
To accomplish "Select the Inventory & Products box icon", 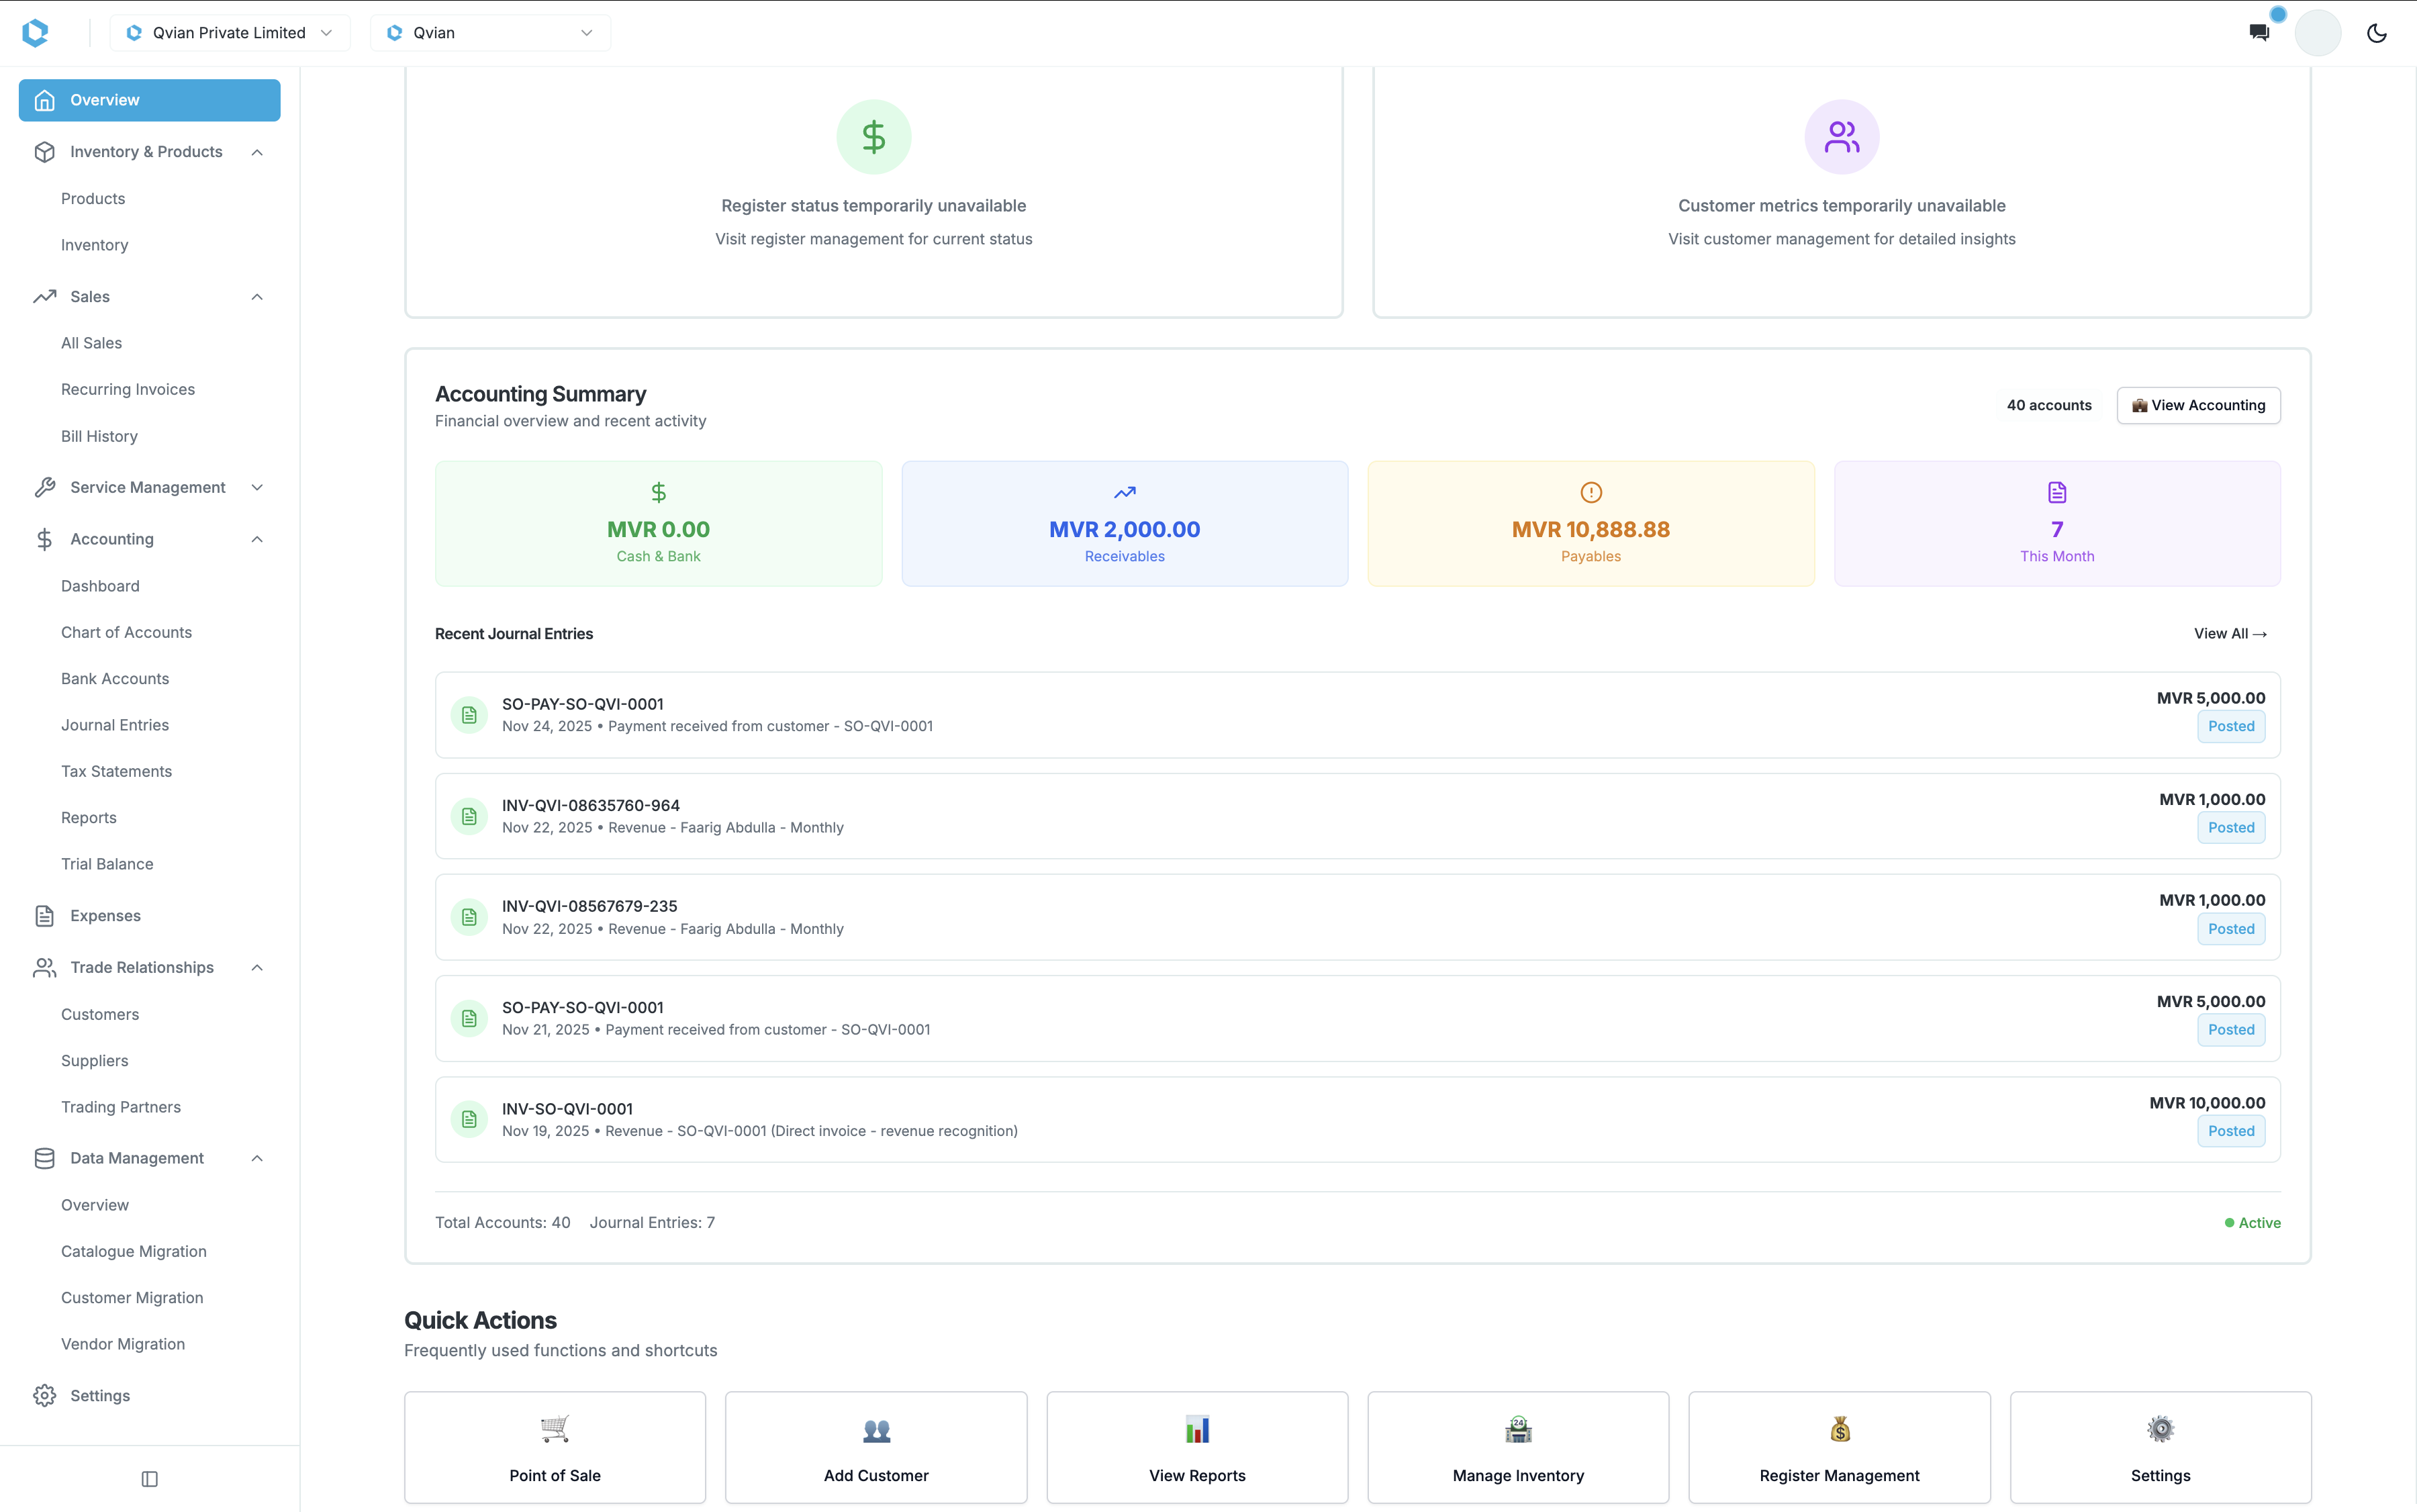I will pos(44,151).
